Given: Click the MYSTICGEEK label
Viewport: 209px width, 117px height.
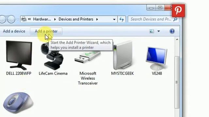Looking at the screenshot, I should 122,73.
